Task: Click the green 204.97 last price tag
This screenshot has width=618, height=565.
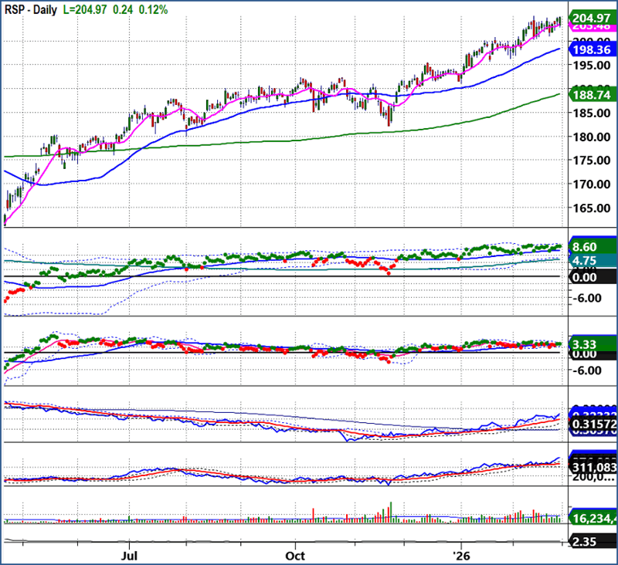Action: point(591,18)
